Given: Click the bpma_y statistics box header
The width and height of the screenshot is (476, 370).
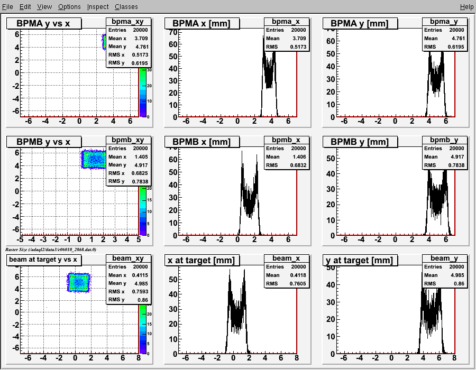Looking at the screenshot, I should pyautogui.click(x=444, y=21).
